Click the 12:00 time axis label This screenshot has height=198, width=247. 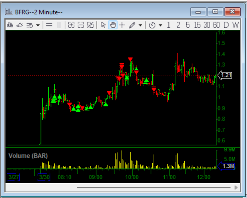click(x=204, y=177)
